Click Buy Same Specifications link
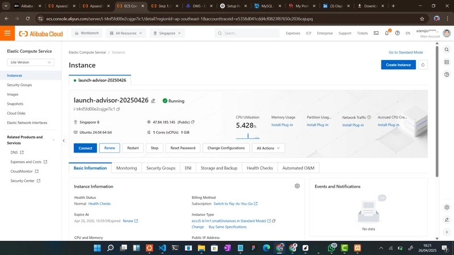 pos(228,227)
